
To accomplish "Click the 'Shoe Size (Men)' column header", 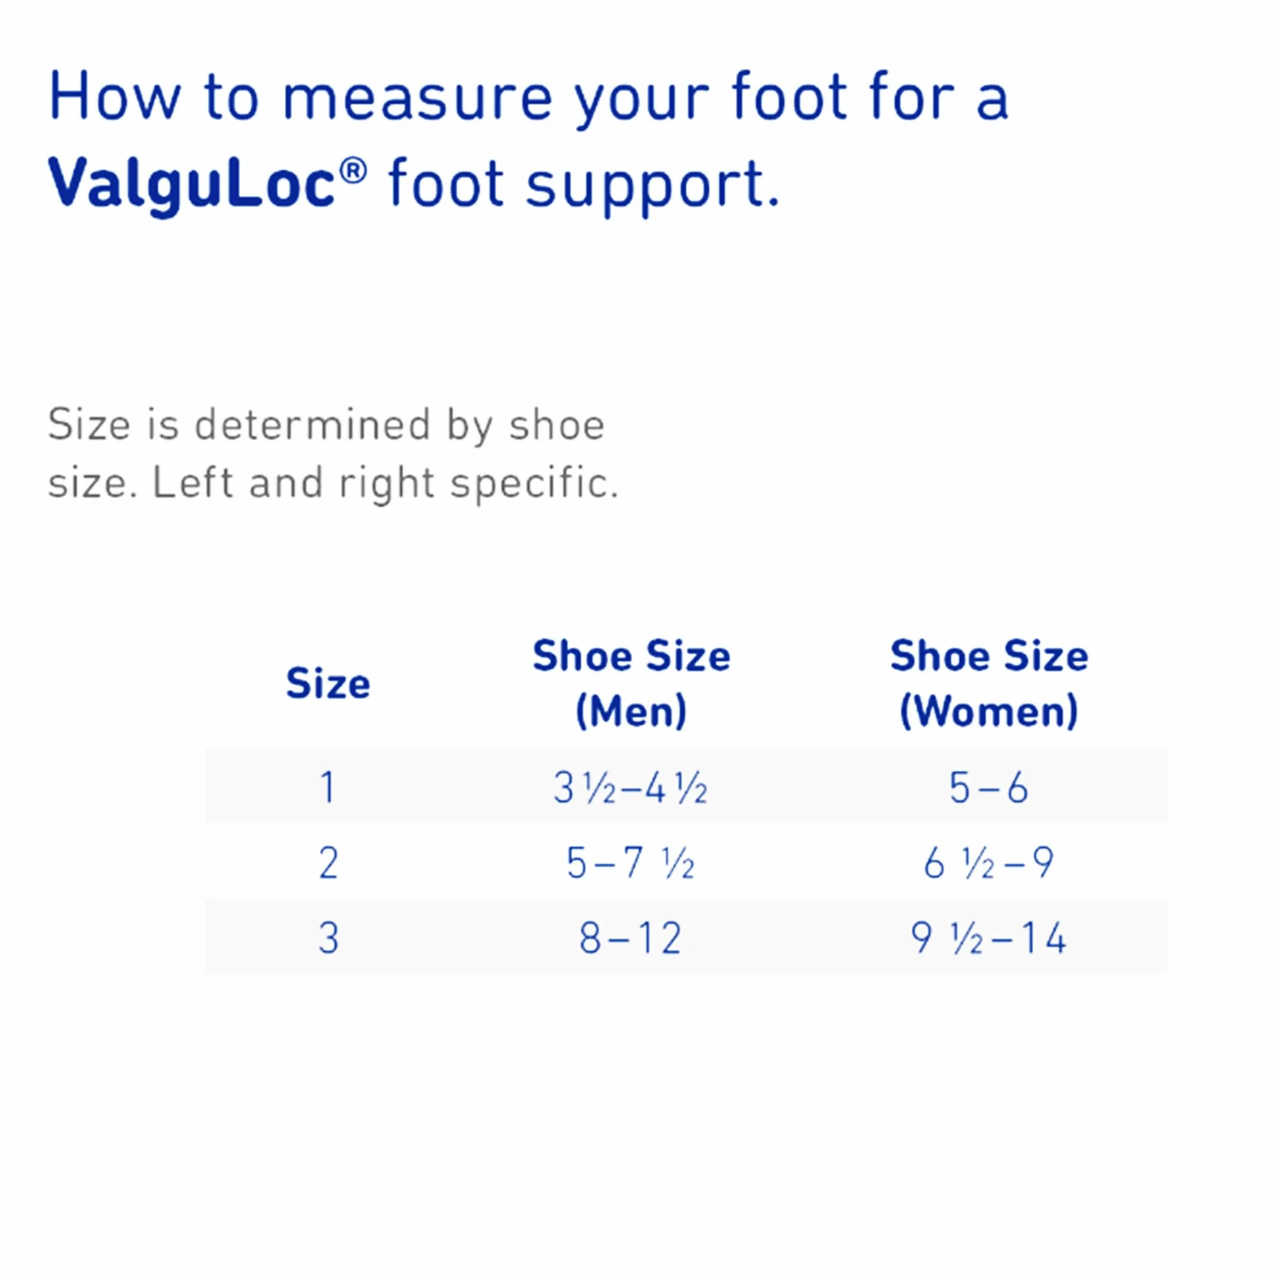I will [632, 683].
